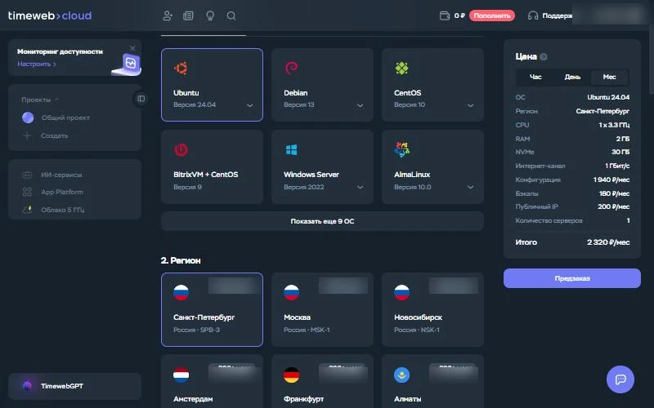
Task: Click the Kazakhstan flag on Алматы card
Action: (x=401, y=375)
